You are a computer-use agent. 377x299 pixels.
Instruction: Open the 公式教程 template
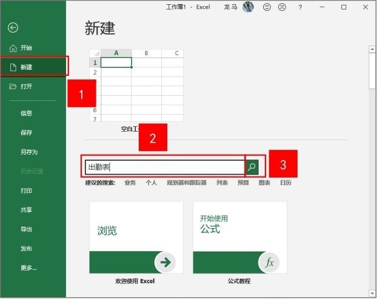pyautogui.click(x=239, y=238)
